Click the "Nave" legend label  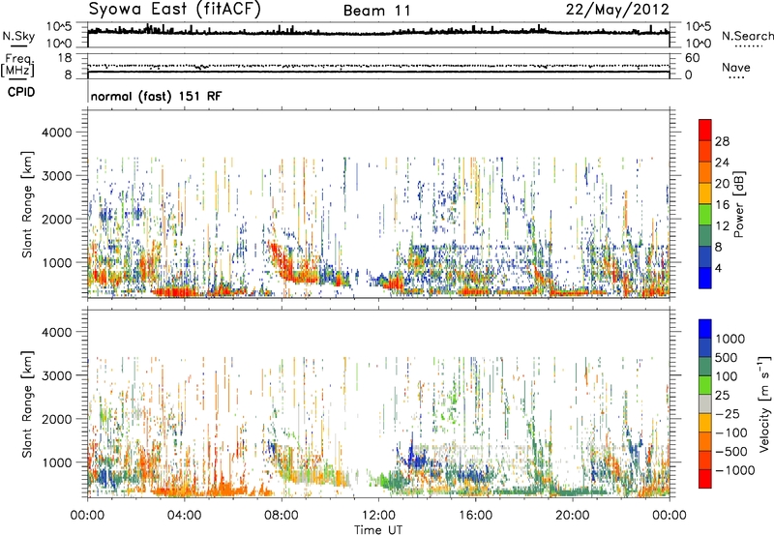[735, 68]
